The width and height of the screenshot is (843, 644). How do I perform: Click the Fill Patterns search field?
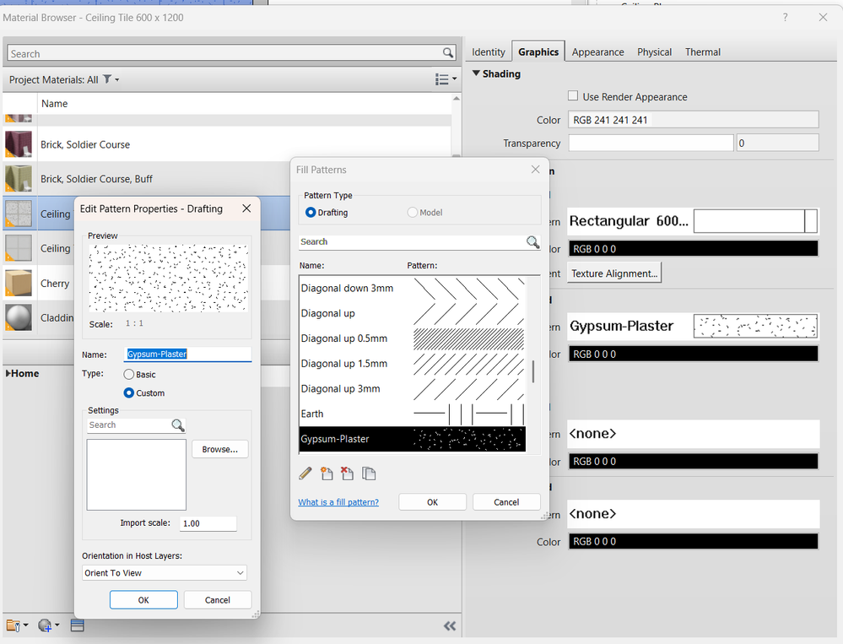[x=413, y=242]
